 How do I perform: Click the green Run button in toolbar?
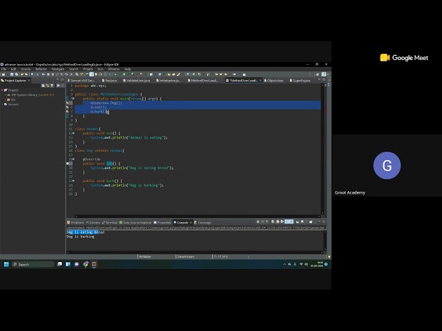pos(124,74)
